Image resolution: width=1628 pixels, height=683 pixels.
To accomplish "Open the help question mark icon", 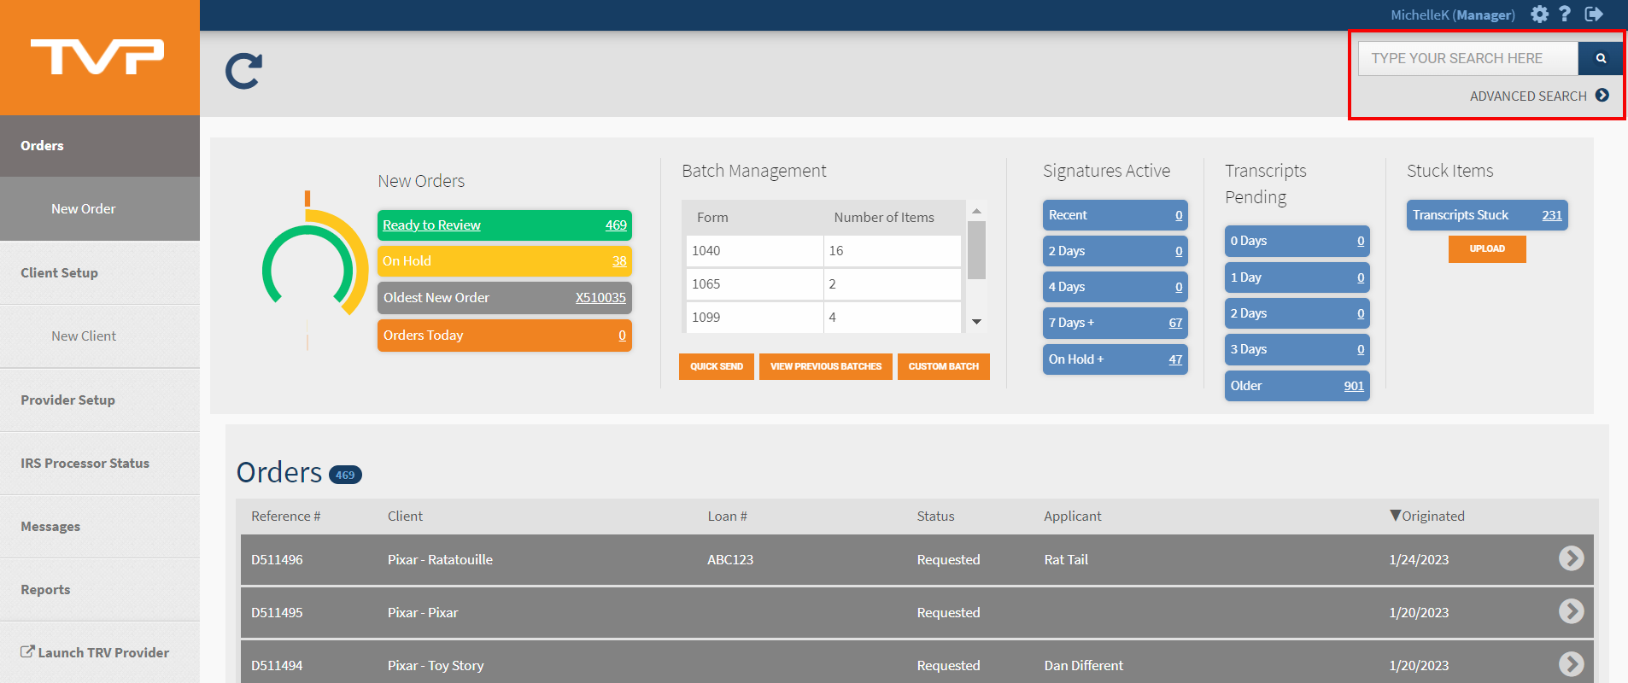I will click(x=1565, y=14).
